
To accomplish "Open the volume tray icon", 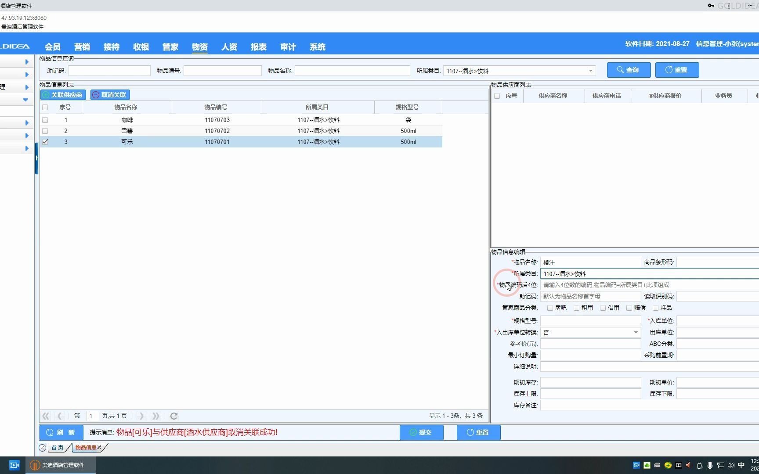I will pos(731,465).
